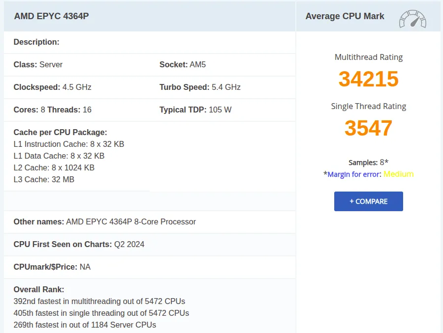Select the AMD EPYC 4364P title
The width and height of the screenshot is (443, 333).
coord(51,16)
